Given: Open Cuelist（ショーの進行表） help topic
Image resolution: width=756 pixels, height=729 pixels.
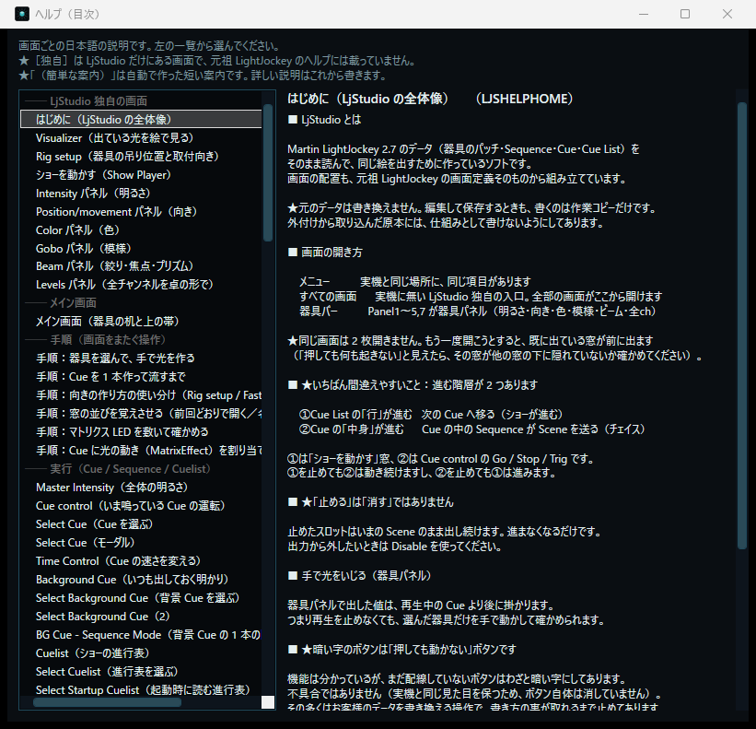Looking at the screenshot, I should [141, 653].
